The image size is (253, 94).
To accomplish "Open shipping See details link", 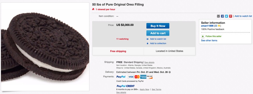I will pyautogui.click(x=150, y=62).
